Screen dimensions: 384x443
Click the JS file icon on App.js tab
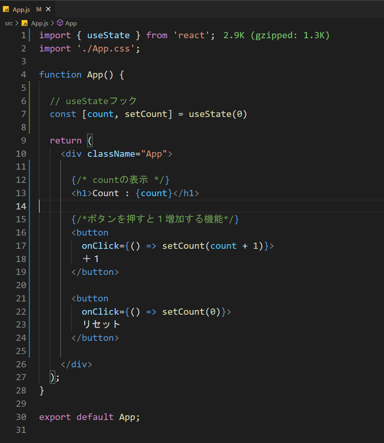point(6,10)
